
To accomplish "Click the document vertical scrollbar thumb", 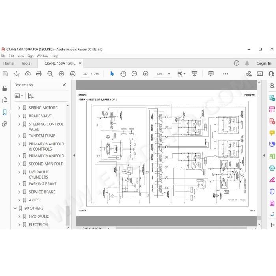I will (259, 218).
